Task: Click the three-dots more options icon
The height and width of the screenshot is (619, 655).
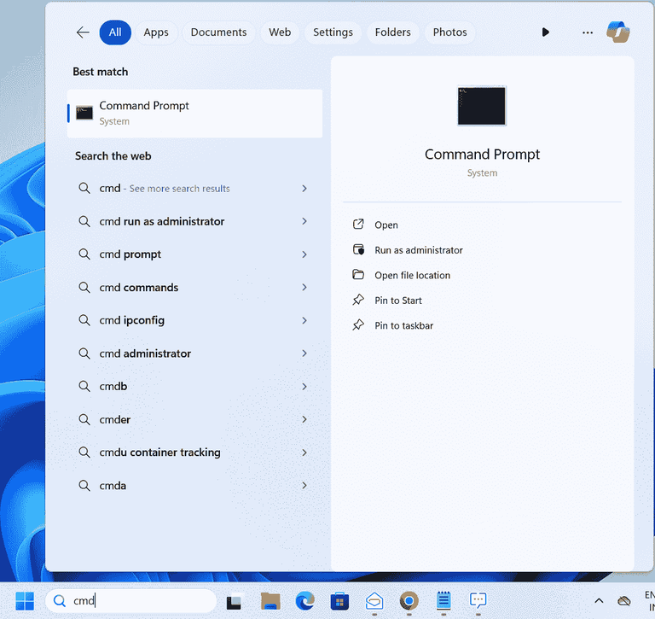Action: pyautogui.click(x=587, y=32)
